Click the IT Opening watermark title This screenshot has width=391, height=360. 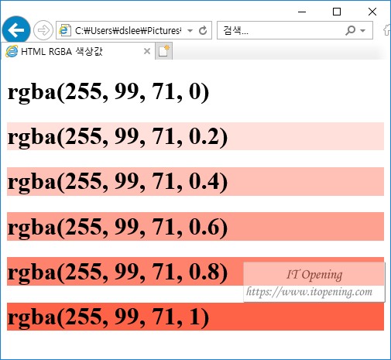tap(314, 275)
